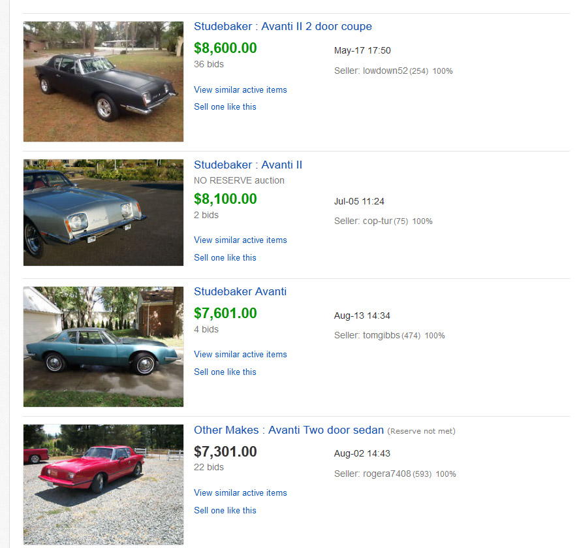This screenshot has width=579, height=548.
Task: Click "Sell one like this" under $7,601 Avanti
Action: tap(225, 372)
